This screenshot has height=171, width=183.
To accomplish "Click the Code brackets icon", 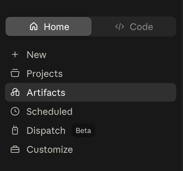I will [120, 26].
